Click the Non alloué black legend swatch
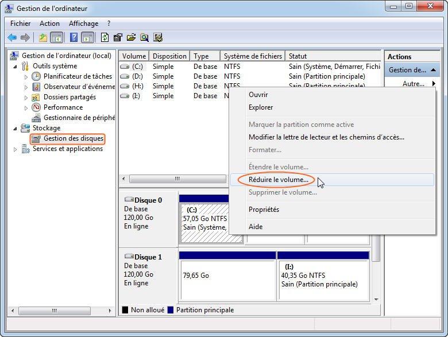This screenshot has width=448, height=337. (125, 310)
